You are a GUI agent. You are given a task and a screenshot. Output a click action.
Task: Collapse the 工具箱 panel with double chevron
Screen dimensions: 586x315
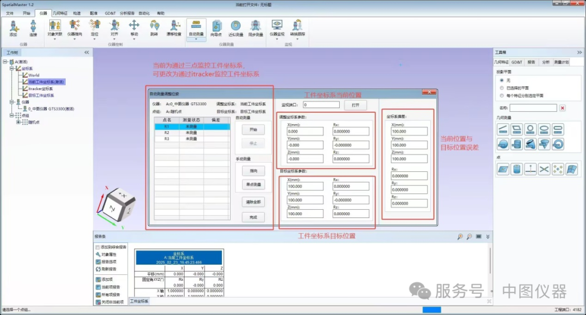tap(579, 52)
